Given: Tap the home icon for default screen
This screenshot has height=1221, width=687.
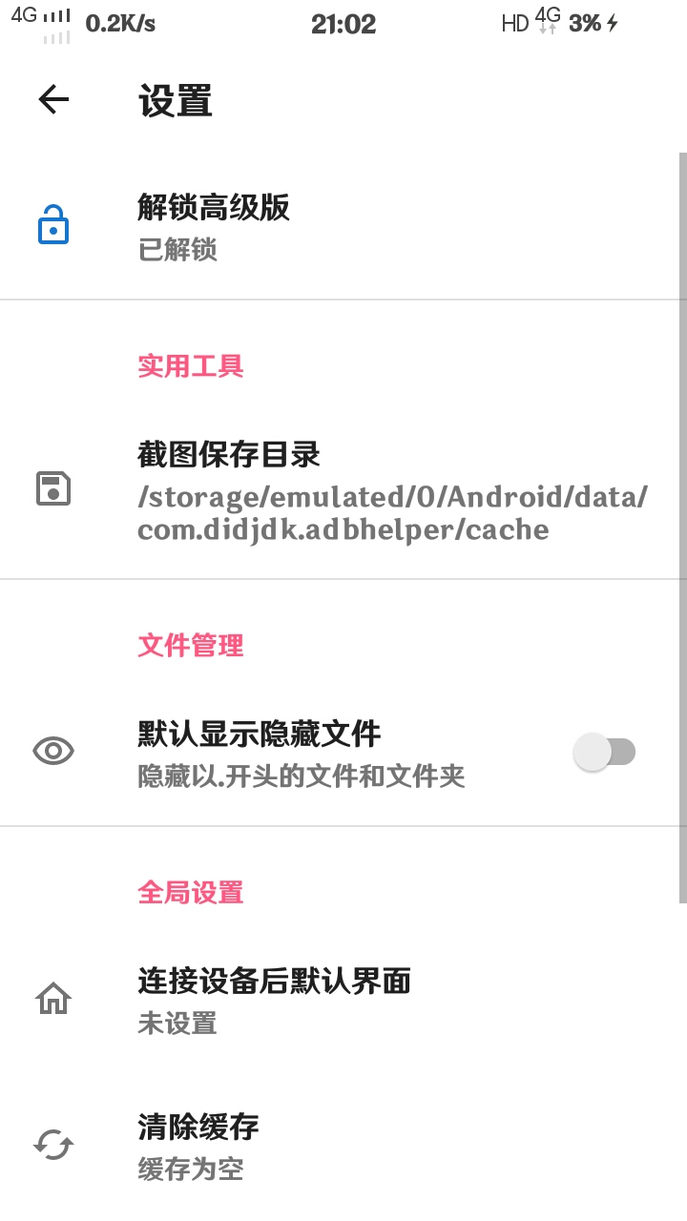Looking at the screenshot, I should coord(53,999).
